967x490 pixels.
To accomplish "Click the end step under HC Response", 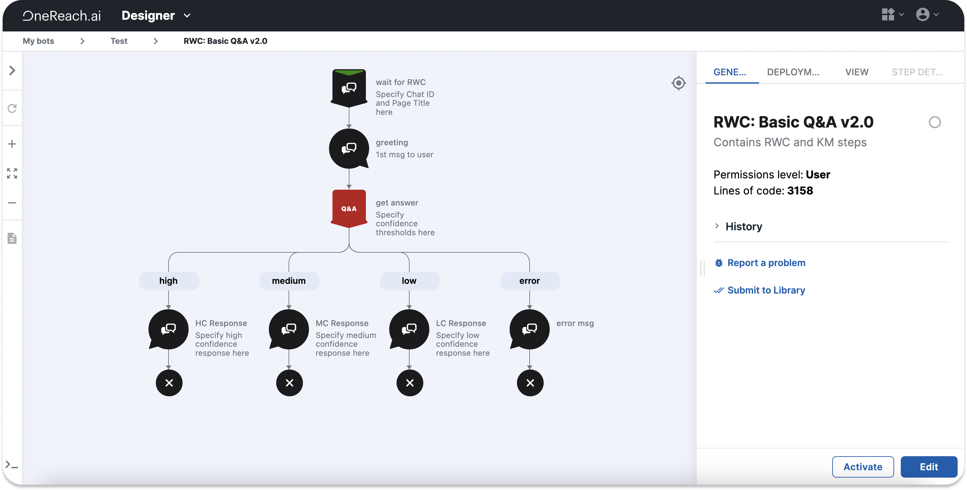I will click(x=169, y=383).
